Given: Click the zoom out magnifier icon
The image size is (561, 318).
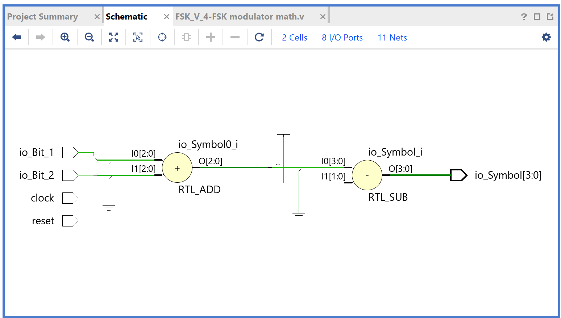Looking at the screenshot, I should tap(89, 37).
